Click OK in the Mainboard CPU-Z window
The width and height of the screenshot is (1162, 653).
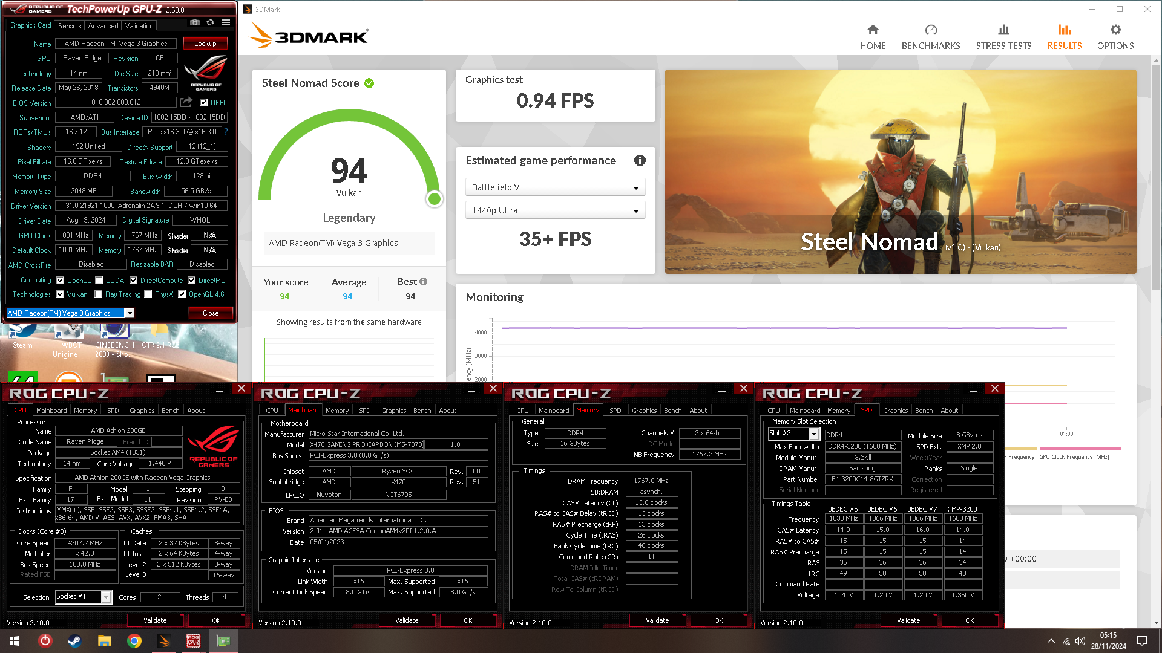click(468, 620)
